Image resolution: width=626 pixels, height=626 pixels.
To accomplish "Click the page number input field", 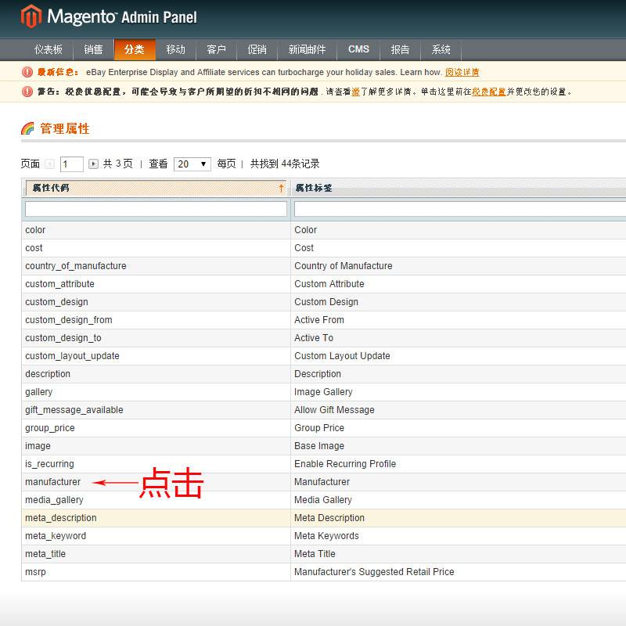I will (71, 164).
